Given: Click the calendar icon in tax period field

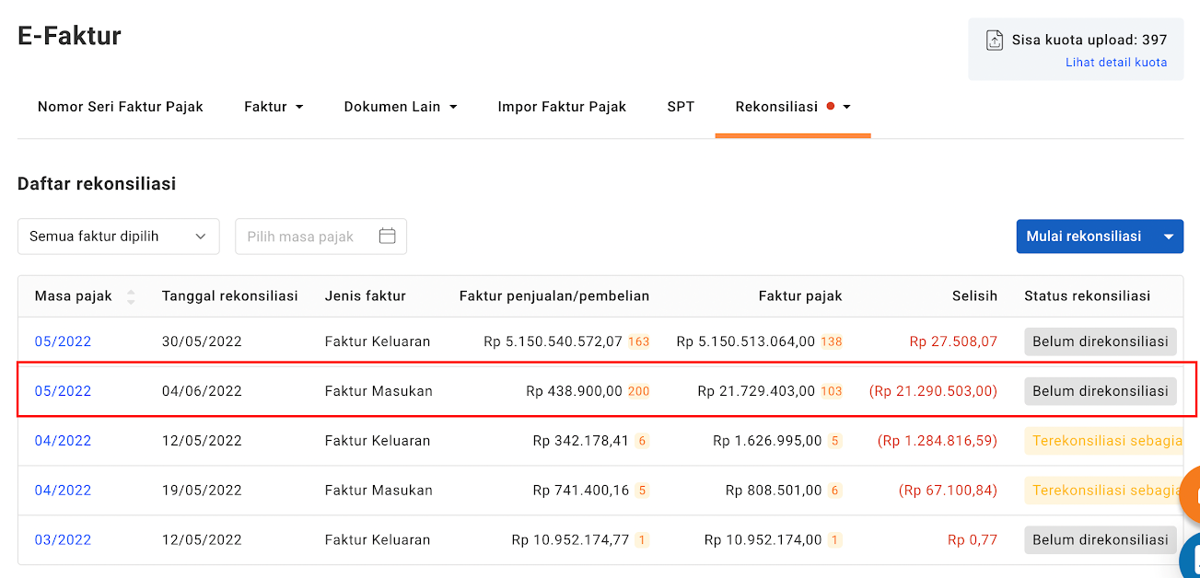Looking at the screenshot, I should 387,237.
